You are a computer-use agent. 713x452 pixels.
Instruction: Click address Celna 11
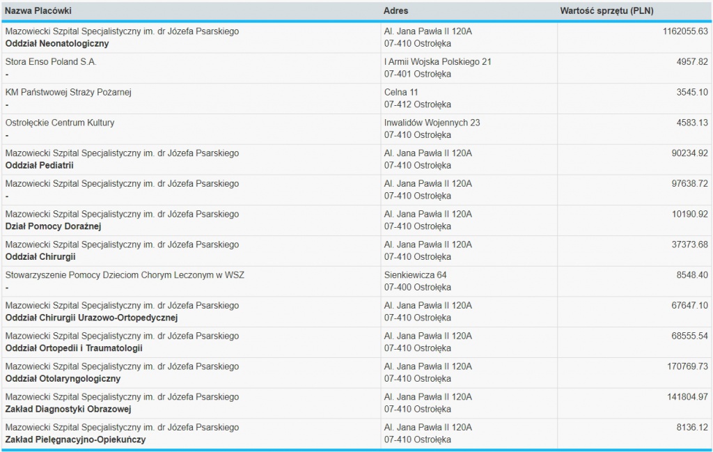(400, 93)
